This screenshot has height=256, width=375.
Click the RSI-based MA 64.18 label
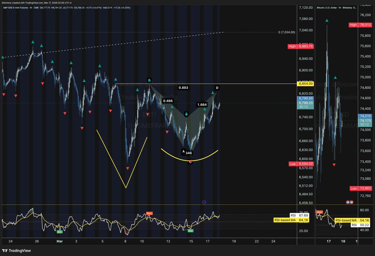[x=291, y=220]
